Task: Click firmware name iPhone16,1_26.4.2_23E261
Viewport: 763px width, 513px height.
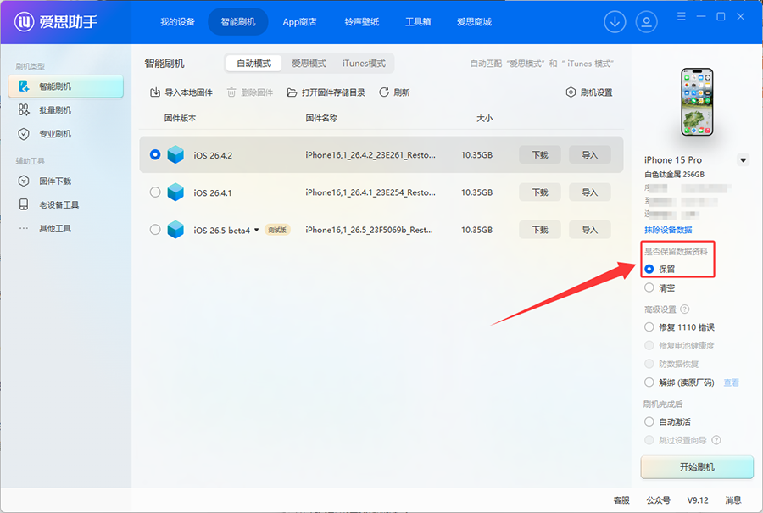Action: click(x=370, y=155)
